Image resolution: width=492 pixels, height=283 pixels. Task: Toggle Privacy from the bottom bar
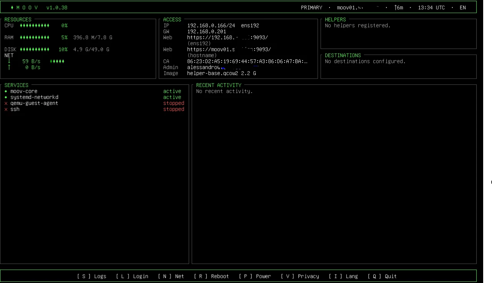(300, 276)
